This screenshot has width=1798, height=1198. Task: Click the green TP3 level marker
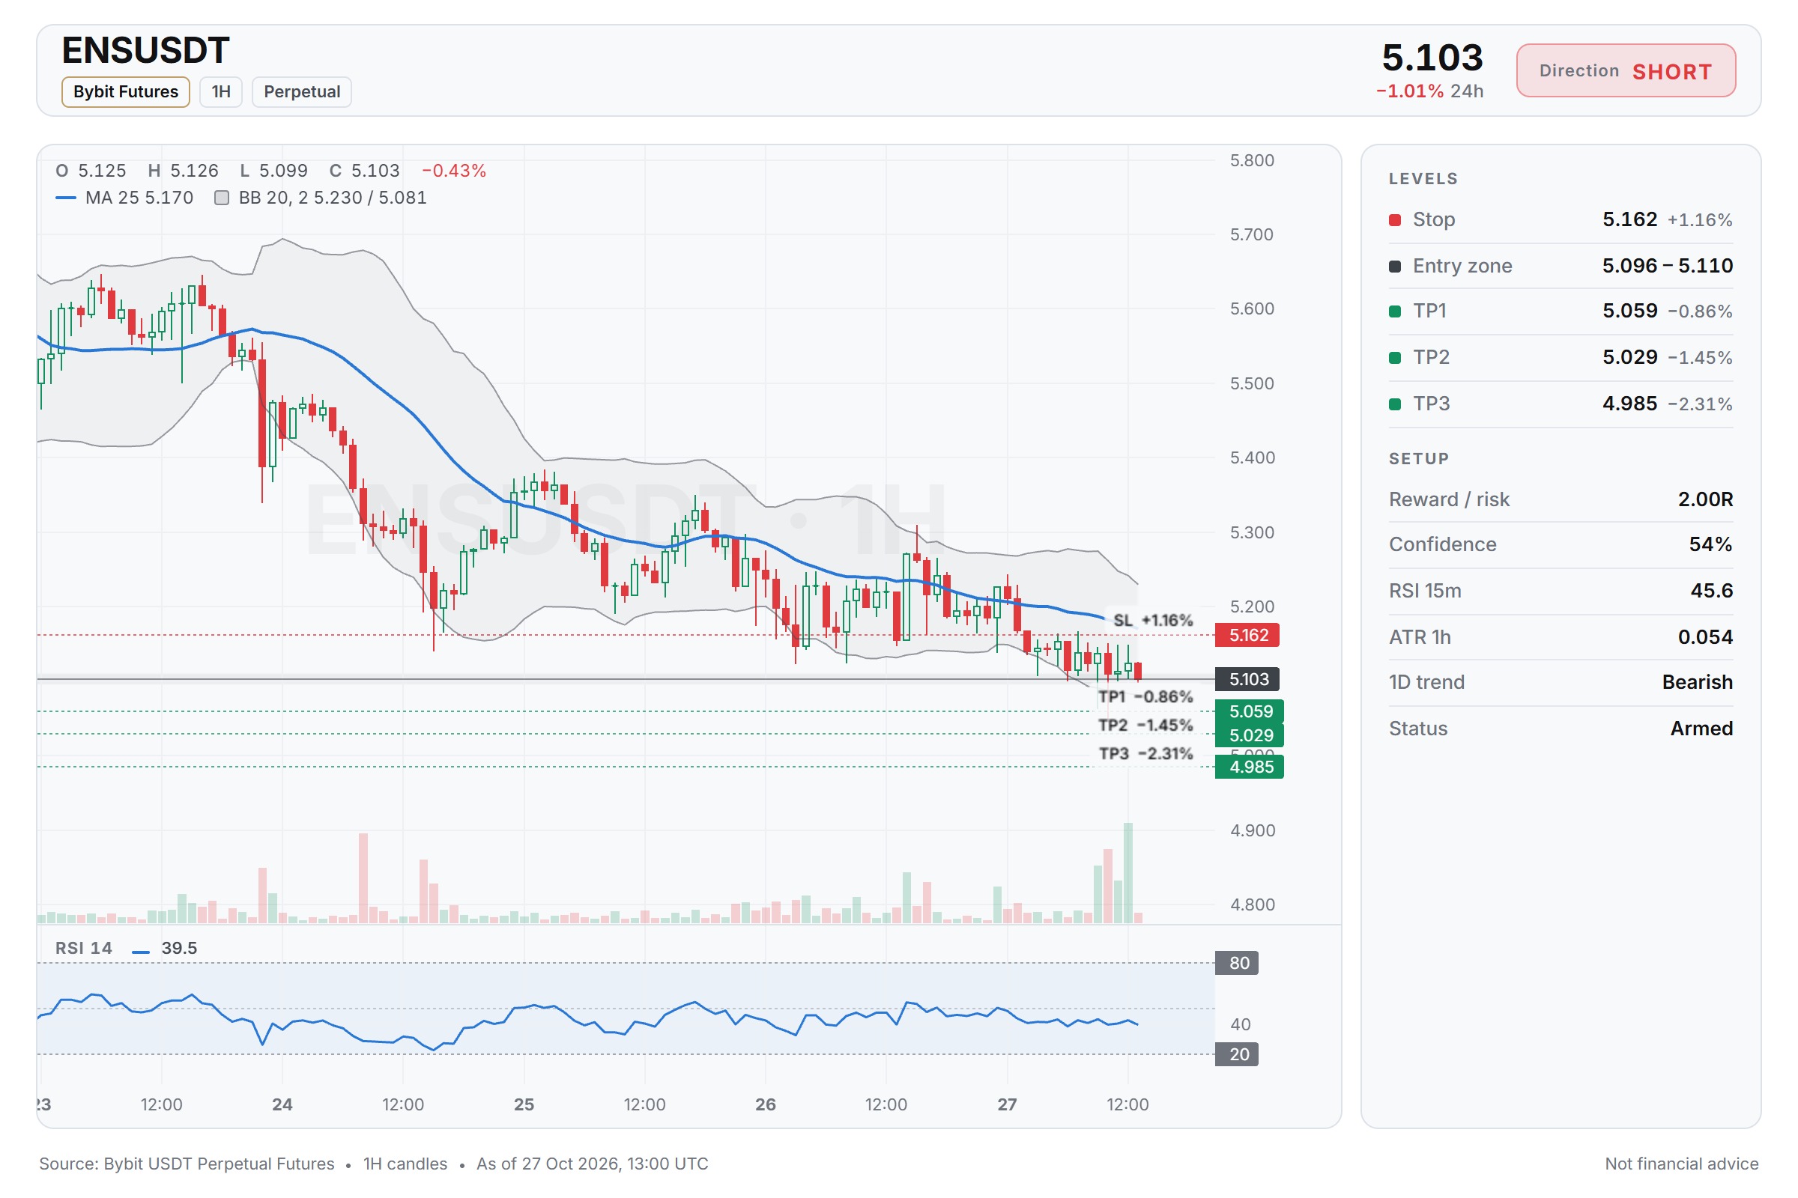(1395, 404)
